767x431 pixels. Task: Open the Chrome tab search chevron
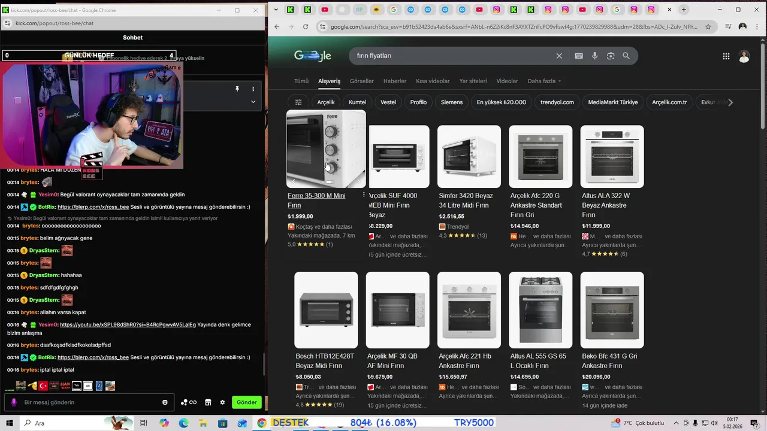click(276, 10)
